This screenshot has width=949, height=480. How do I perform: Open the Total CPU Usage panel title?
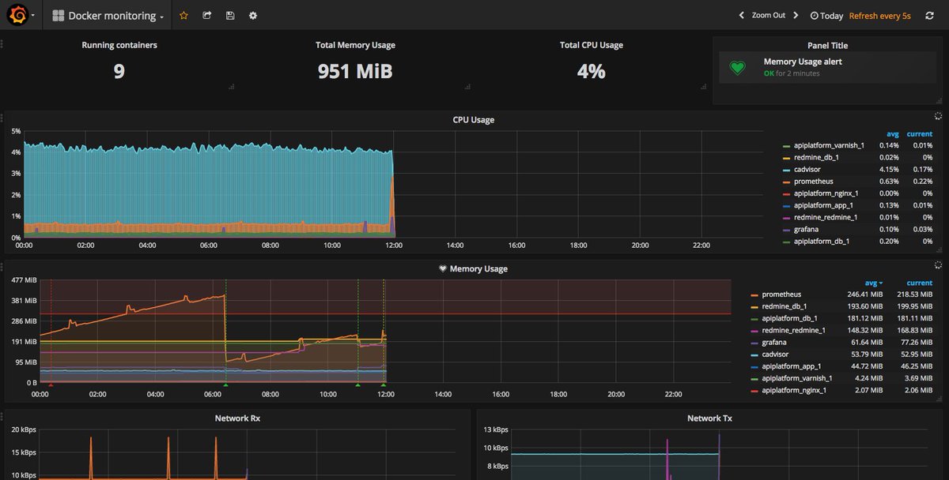click(x=591, y=45)
